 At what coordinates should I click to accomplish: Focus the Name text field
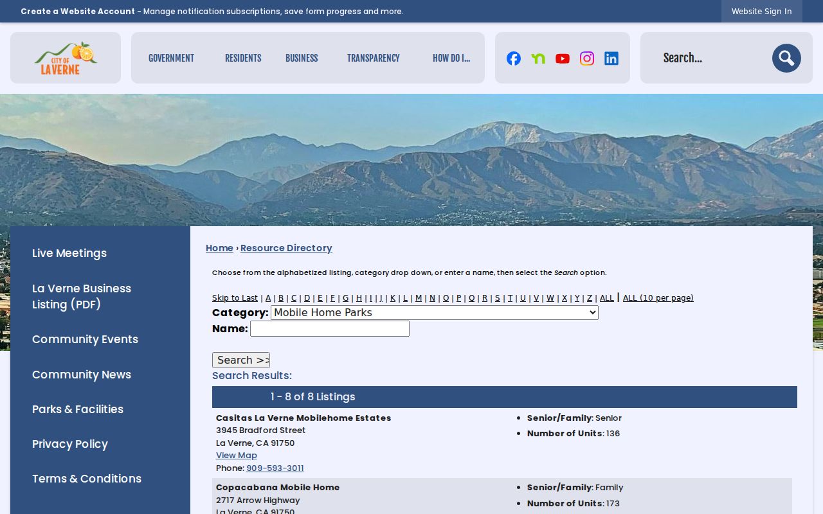(x=330, y=329)
